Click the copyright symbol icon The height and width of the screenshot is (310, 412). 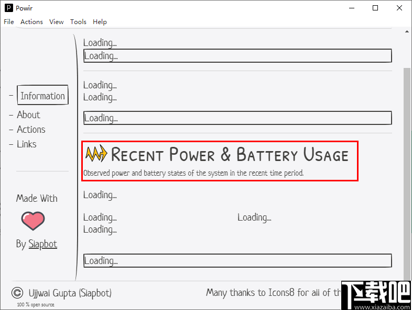tap(17, 293)
